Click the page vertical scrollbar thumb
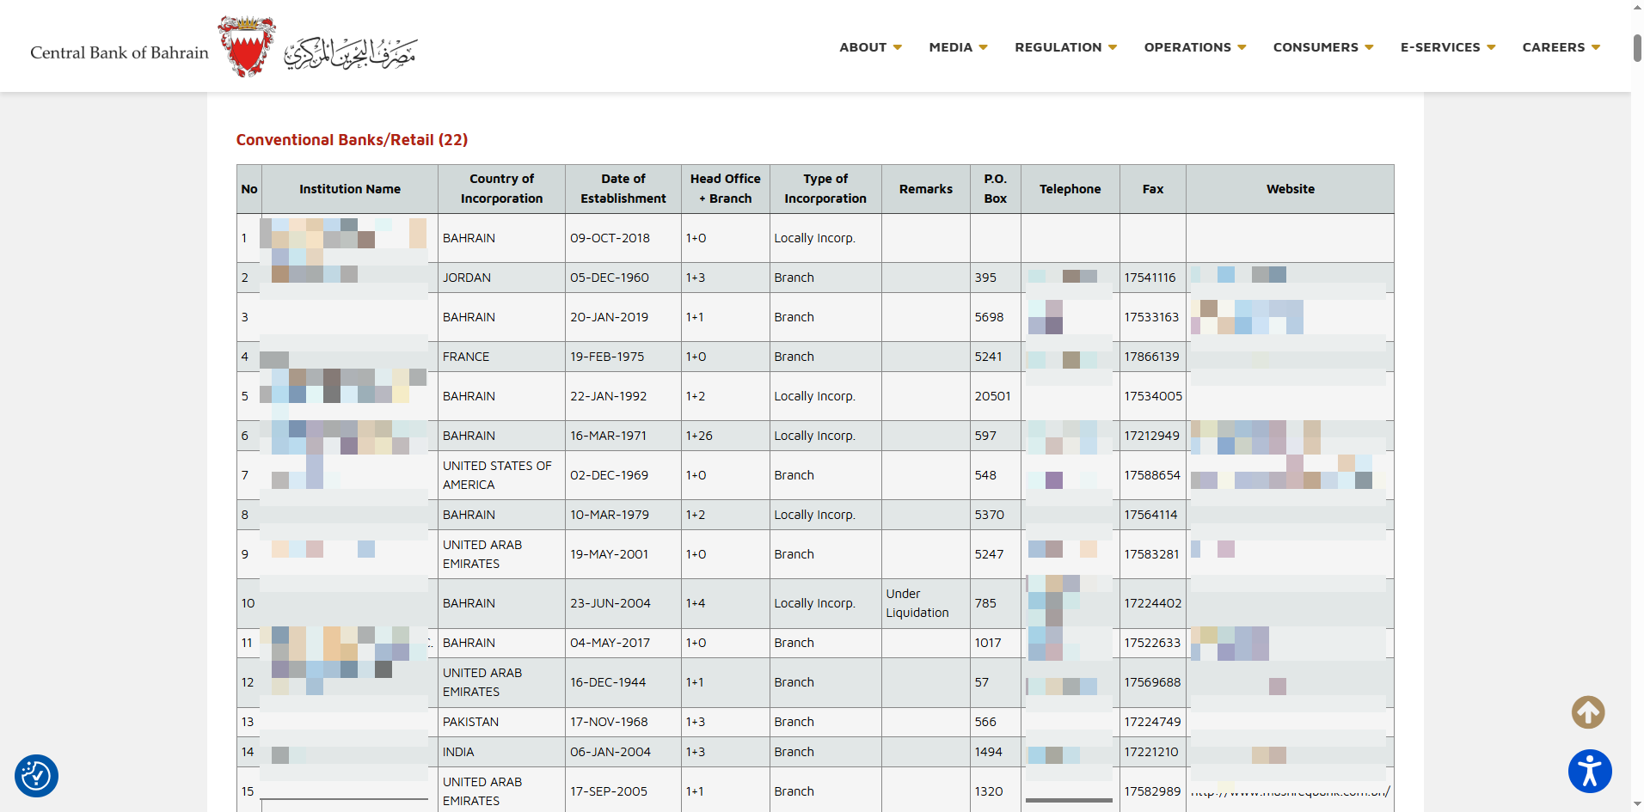The height and width of the screenshot is (812, 1644). click(x=1637, y=48)
